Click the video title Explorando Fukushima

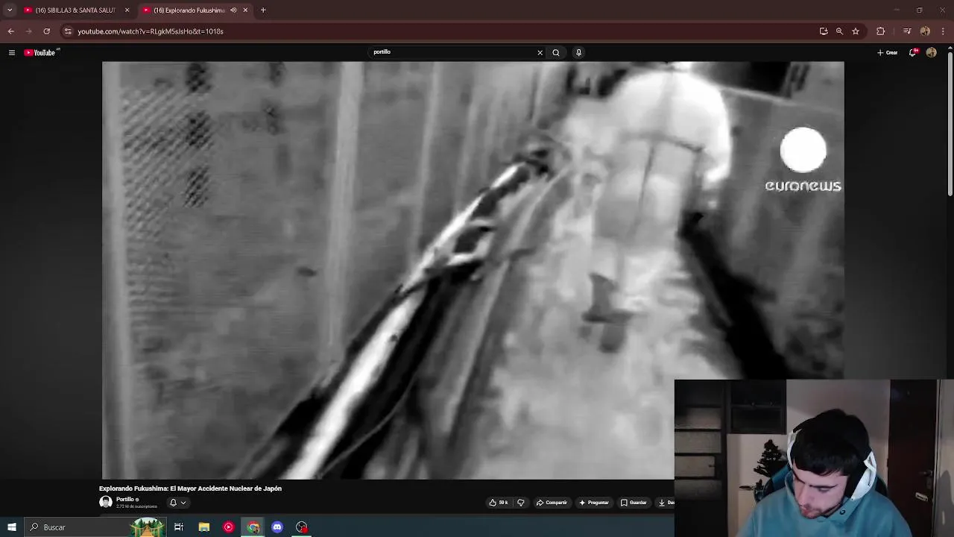point(190,489)
